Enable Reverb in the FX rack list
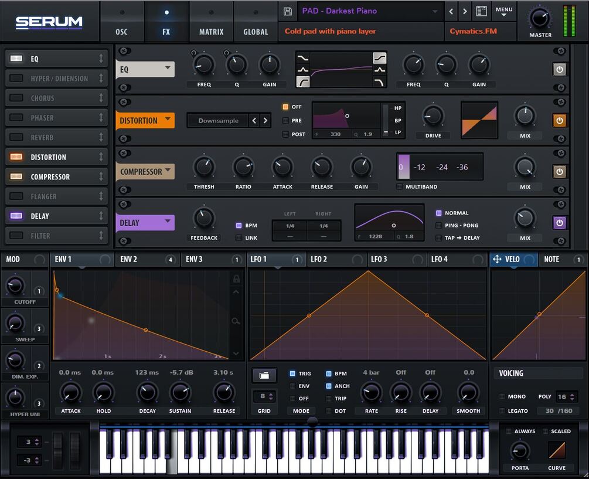Viewport: 589px width, 479px height. (x=16, y=137)
